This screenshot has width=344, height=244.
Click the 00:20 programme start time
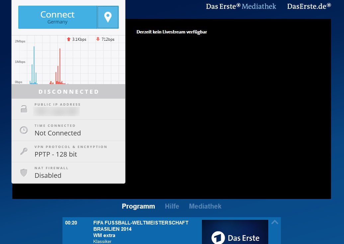click(71, 223)
